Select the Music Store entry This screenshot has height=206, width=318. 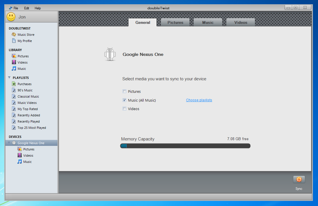coord(26,35)
